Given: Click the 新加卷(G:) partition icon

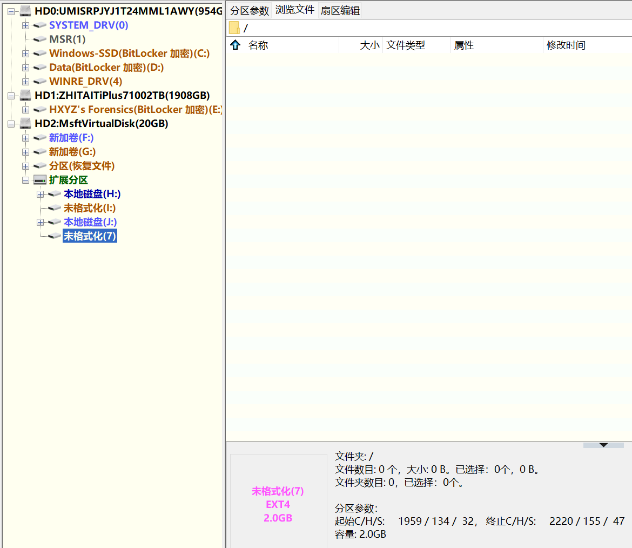Looking at the screenshot, I should (x=40, y=152).
